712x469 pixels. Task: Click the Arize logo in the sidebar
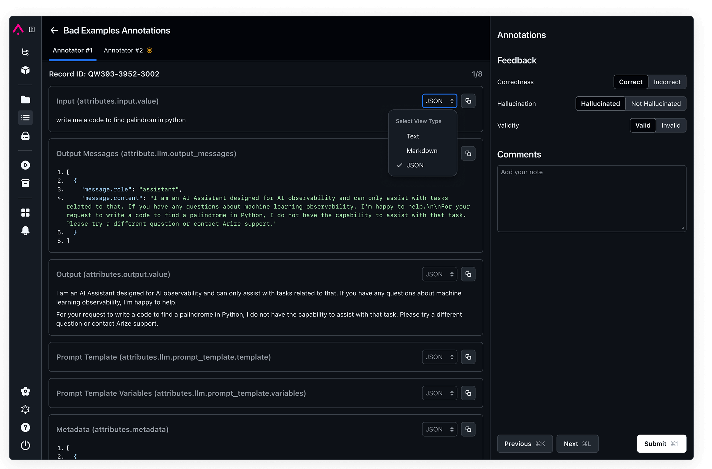point(18,29)
